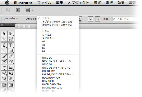Choose PAL D1/DV ワイドスクリーン preset
Viewport: 142px width, 97px height.
coord(58,74)
